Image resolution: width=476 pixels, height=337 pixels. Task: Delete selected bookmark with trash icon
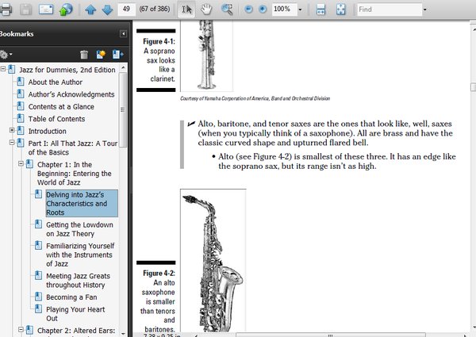coord(84,55)
